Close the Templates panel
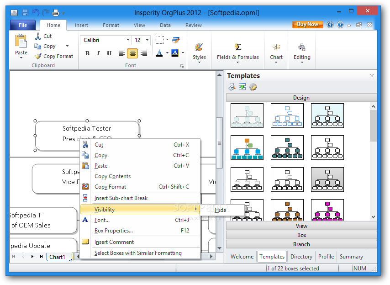This screenshot has height=285, width=390. (x=372, y=76)
